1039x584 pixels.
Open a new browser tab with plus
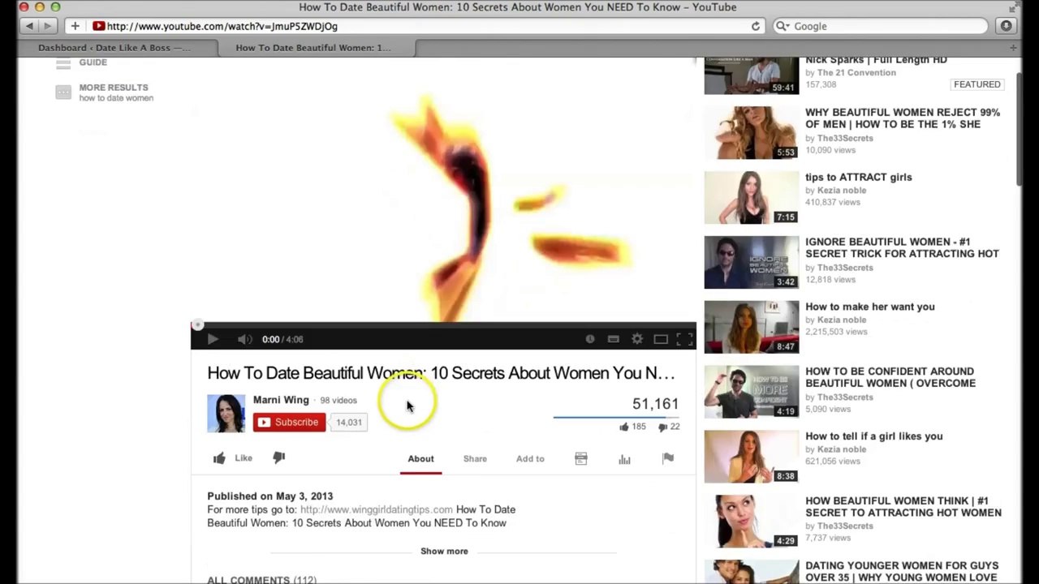[x=1013, y=48]
